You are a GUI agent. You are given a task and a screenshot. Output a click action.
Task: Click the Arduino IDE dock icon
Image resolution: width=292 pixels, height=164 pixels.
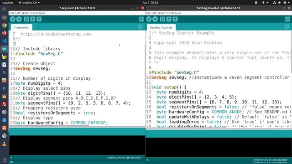point(4,49)
